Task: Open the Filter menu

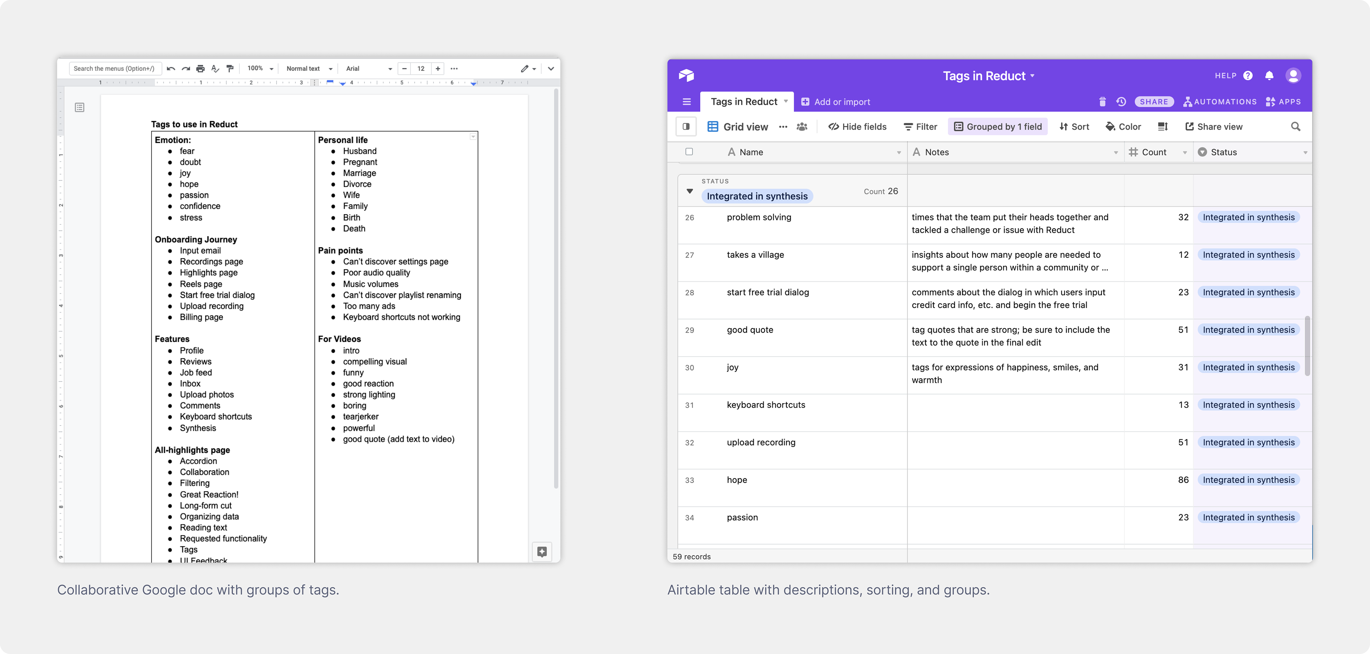Action: click(920, 127)
